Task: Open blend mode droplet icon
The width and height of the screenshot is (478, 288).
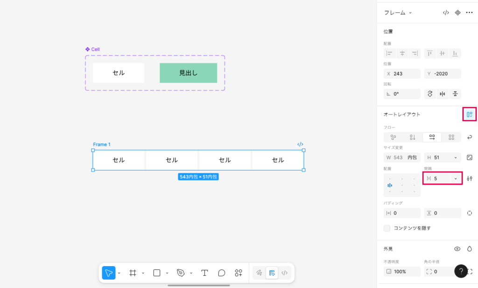Action: 470,249
